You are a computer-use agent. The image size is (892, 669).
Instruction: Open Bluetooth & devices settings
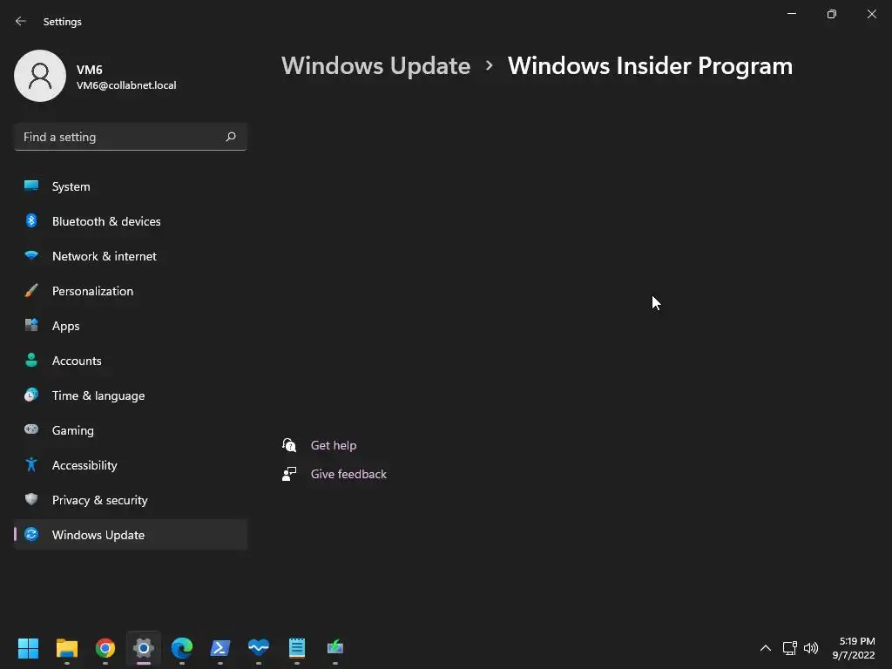pyautogui.click(x=131, y=221)
